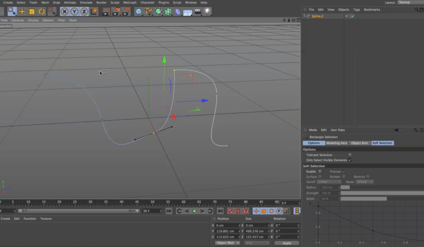Open the floor environment objects icon
The width and height of the screenshot is (424, 247).
point(187,12)
